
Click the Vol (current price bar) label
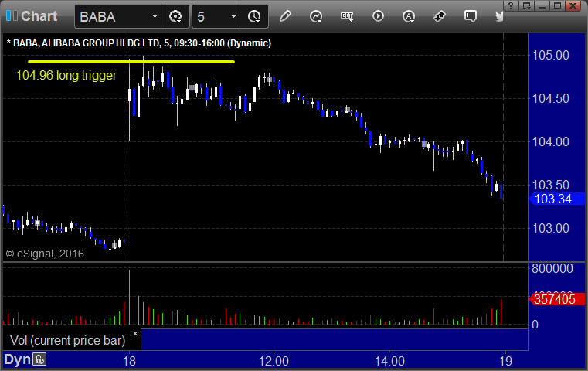[67, 340]
